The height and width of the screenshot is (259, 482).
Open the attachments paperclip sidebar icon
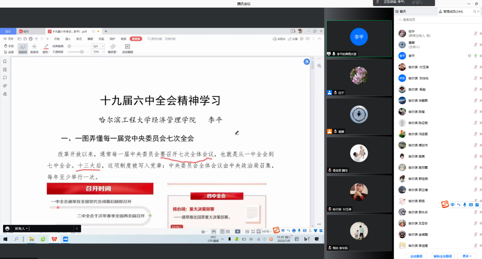coord(5,86)
